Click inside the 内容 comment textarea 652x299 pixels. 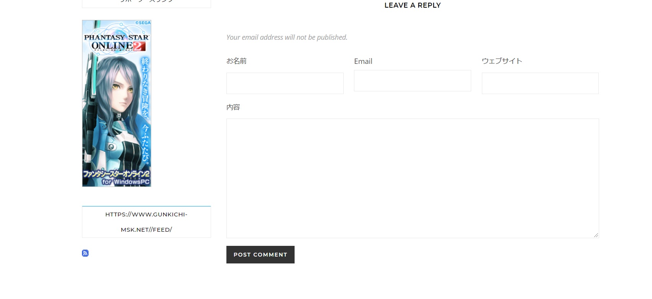click(x=412, y=178)
